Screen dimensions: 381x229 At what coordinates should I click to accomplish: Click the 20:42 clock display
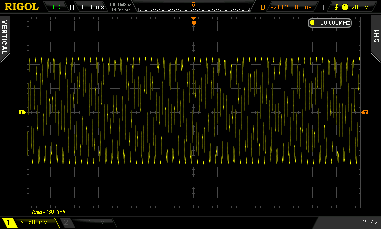(370, 222)
